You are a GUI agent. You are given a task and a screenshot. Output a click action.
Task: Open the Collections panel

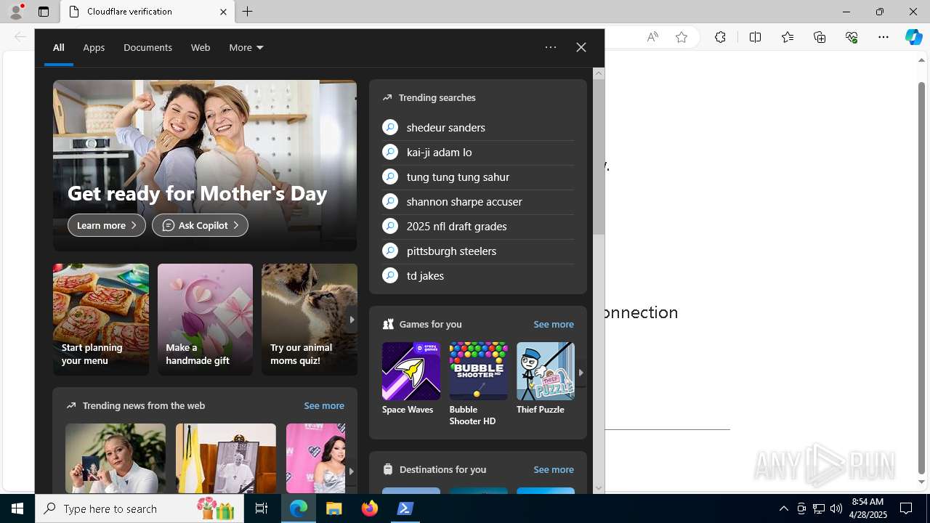tap(820, 37)
